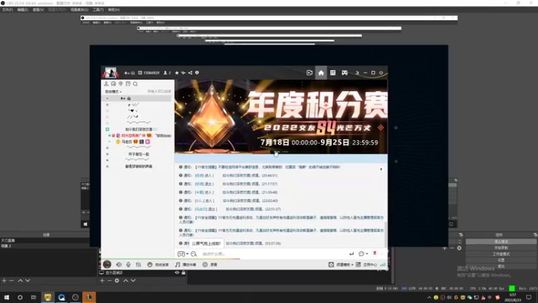Open the YY home page icon
Viewport: 538px width, 303px height.
tap(321, 73)
